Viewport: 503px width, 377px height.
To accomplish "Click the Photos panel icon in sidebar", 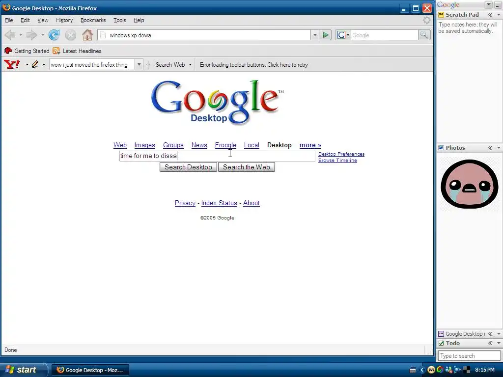I will click(x=441, y=148).
